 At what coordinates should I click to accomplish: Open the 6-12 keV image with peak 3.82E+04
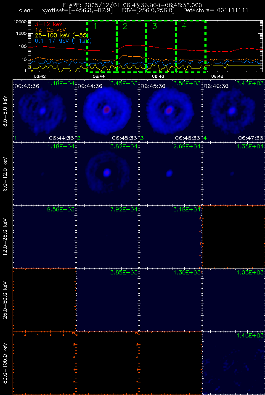[x=107, y=173]
